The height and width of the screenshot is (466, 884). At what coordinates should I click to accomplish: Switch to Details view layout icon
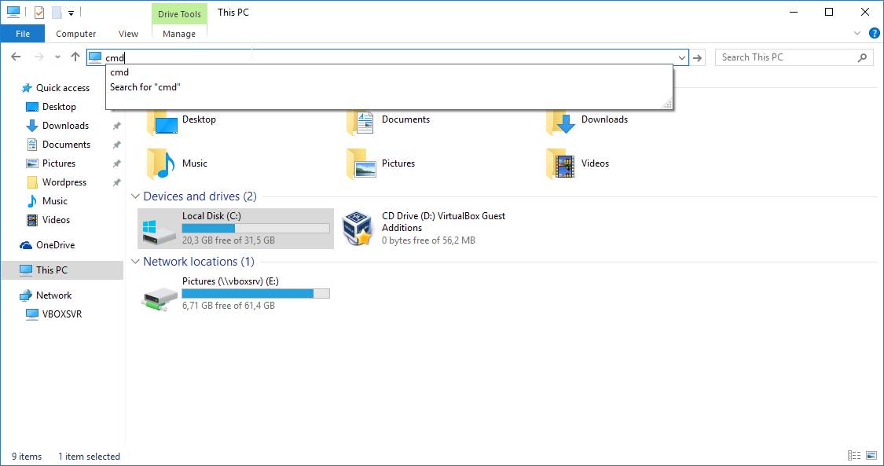tap(854, 455)
